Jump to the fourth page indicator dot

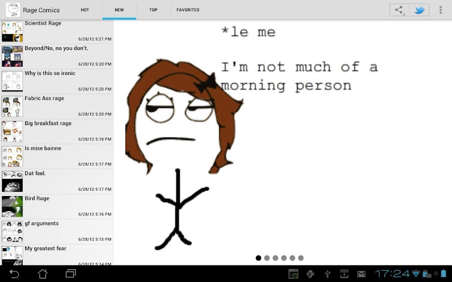coord(284,258)
